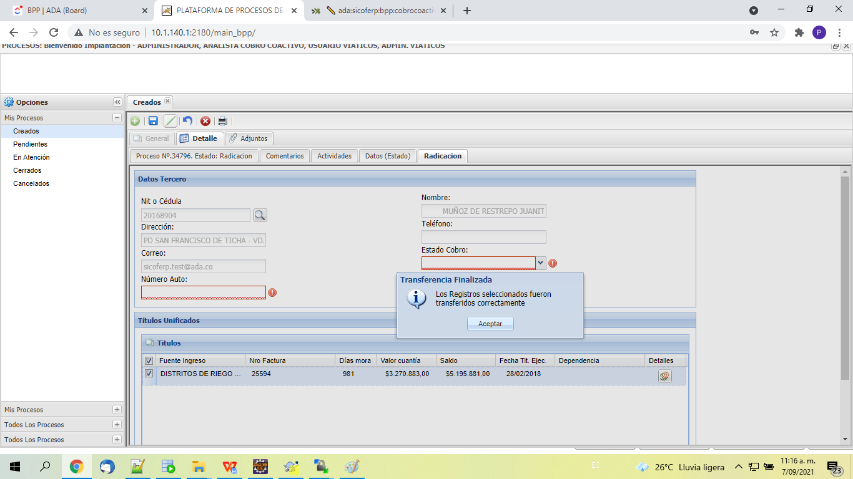Screen dimensions: 853x479
Task: Open the Estado Cobro dropdown arrow
Action: pyautogui.click(x=541, y=263)
